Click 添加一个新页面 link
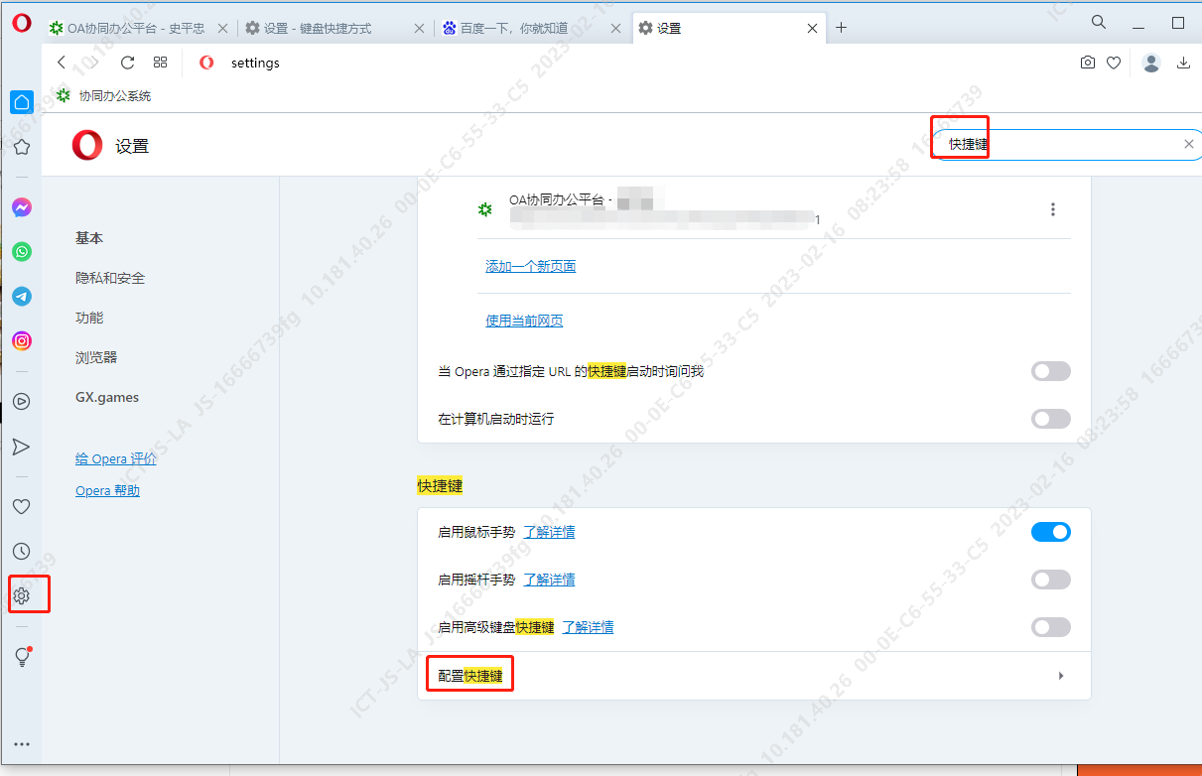The image size is (1202, 776). 531,266
